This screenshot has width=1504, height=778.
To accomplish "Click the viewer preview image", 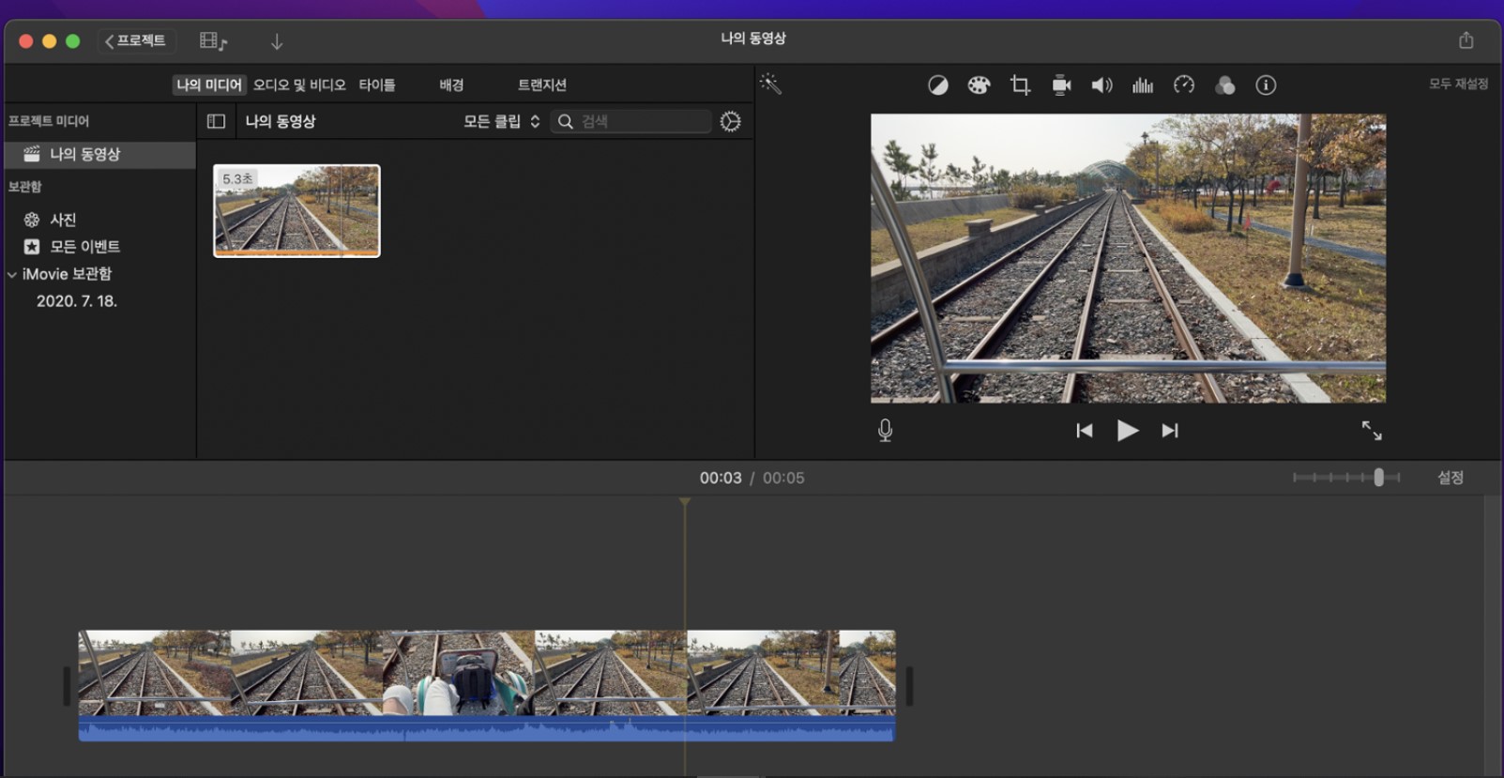I will 1128,258.
